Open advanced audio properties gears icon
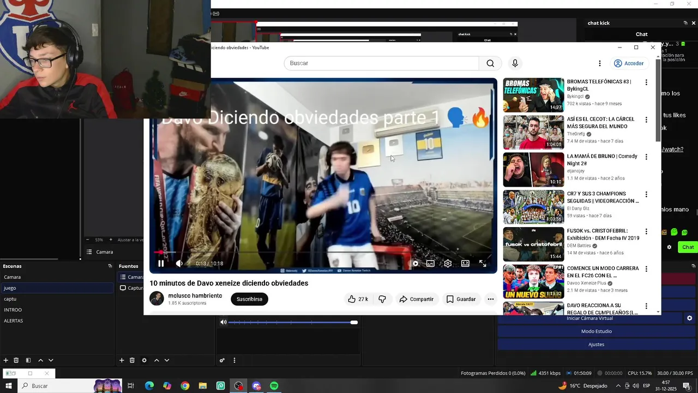Image resolution: width=698 pixels, height=393 pixels. [x=222, y=360]
